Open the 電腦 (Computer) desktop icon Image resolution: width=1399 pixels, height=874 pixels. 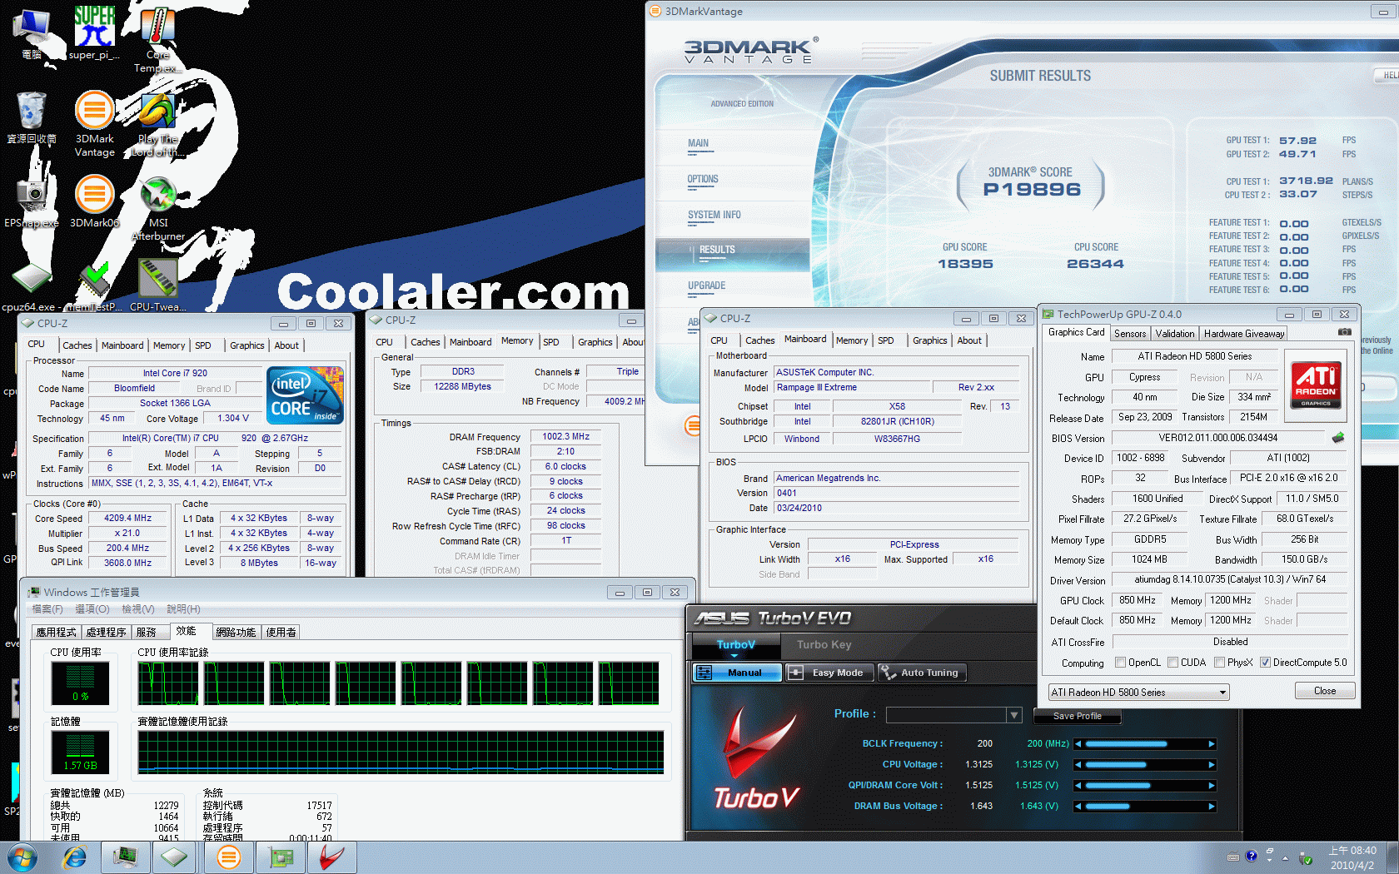(32, 33)
